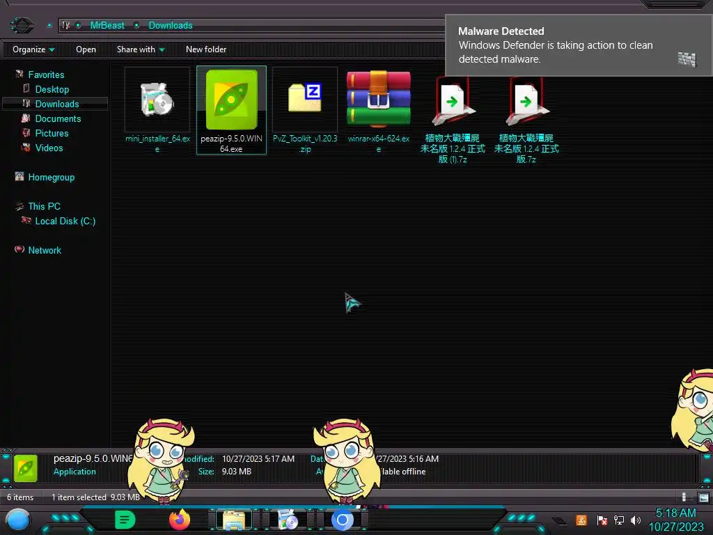Open File Explorer on the taskbar
Viewport: 713px width, 535px height.
click(x=234, y=520)
